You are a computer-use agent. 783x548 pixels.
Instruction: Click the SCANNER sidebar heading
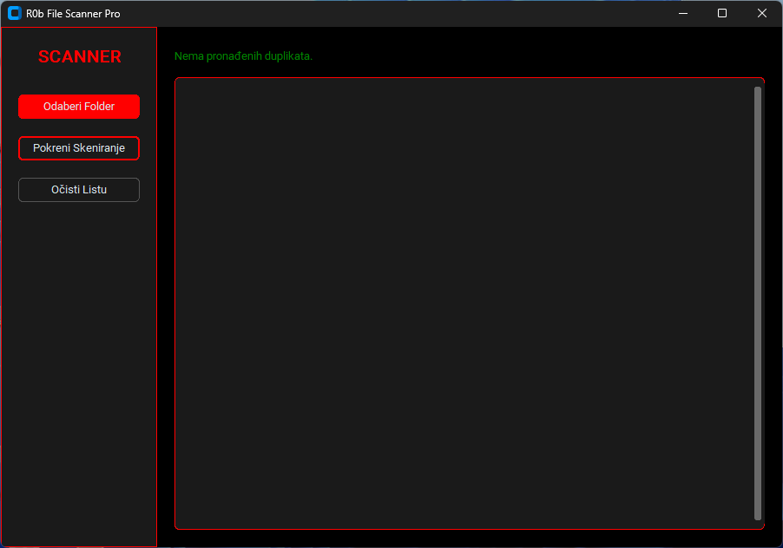pyautogui.click(x=79, y=57)
